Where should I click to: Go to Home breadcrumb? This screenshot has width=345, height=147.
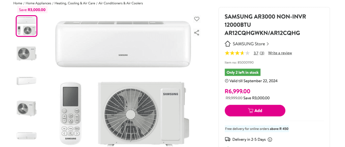[x=18, y=3]
